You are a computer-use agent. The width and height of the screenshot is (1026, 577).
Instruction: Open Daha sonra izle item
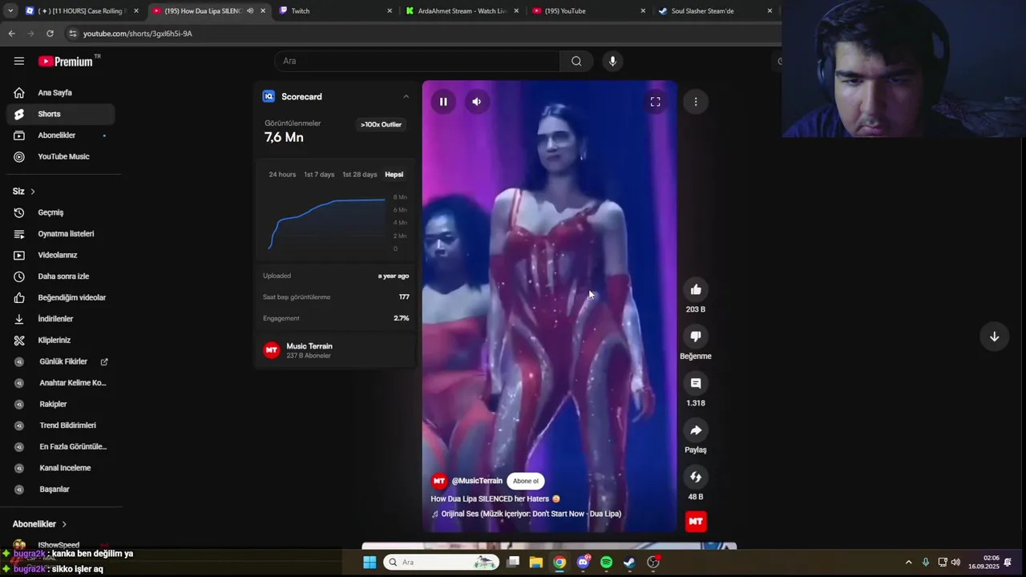60,276
